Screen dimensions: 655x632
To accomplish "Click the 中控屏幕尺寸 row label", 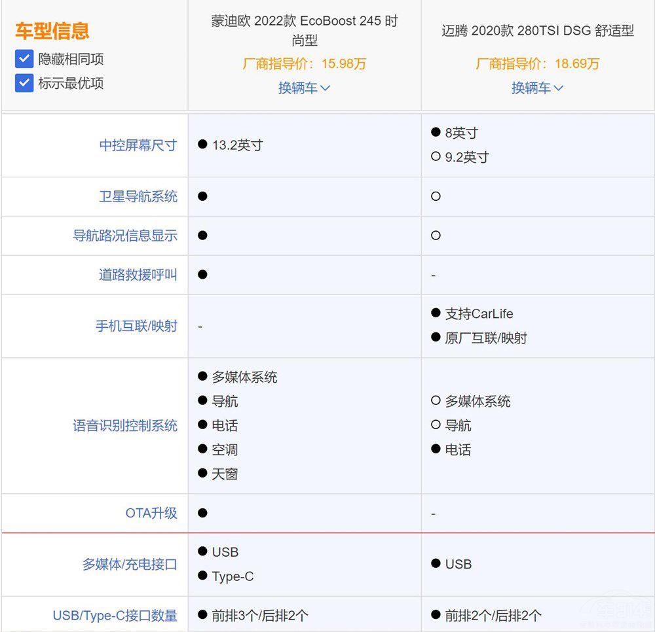I will click(138, 145).
